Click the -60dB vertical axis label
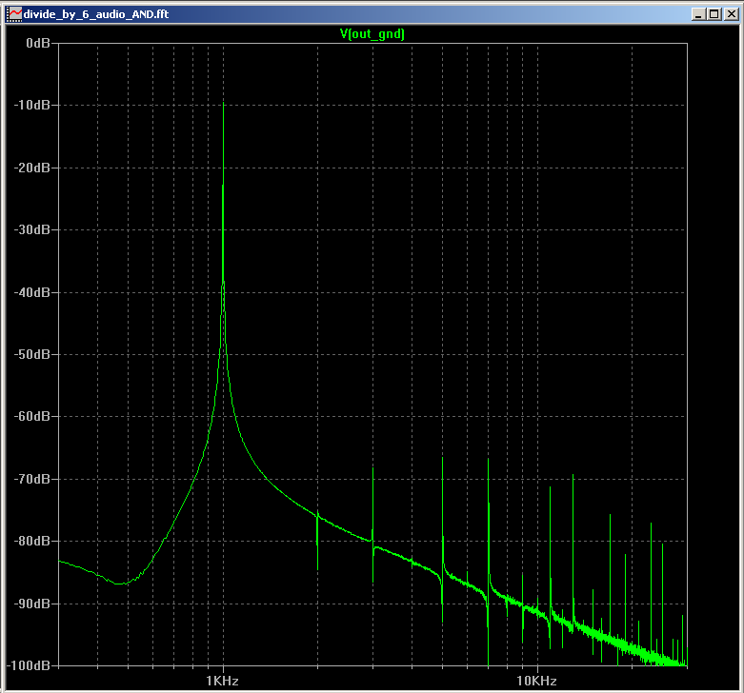The height and width of the screenshot is (693, 744). 33,417
